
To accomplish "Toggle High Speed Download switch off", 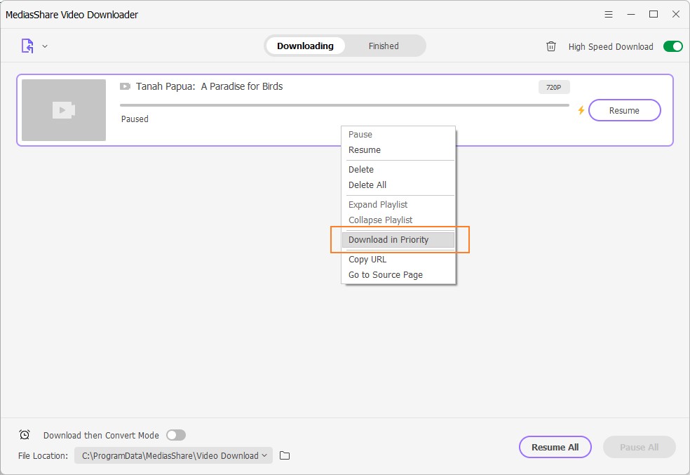I will click(672, 46).
